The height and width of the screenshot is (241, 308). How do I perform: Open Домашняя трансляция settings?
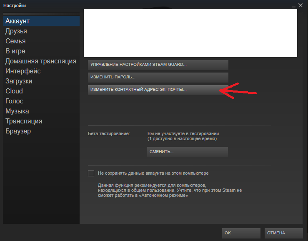click(x=41, y=61)
